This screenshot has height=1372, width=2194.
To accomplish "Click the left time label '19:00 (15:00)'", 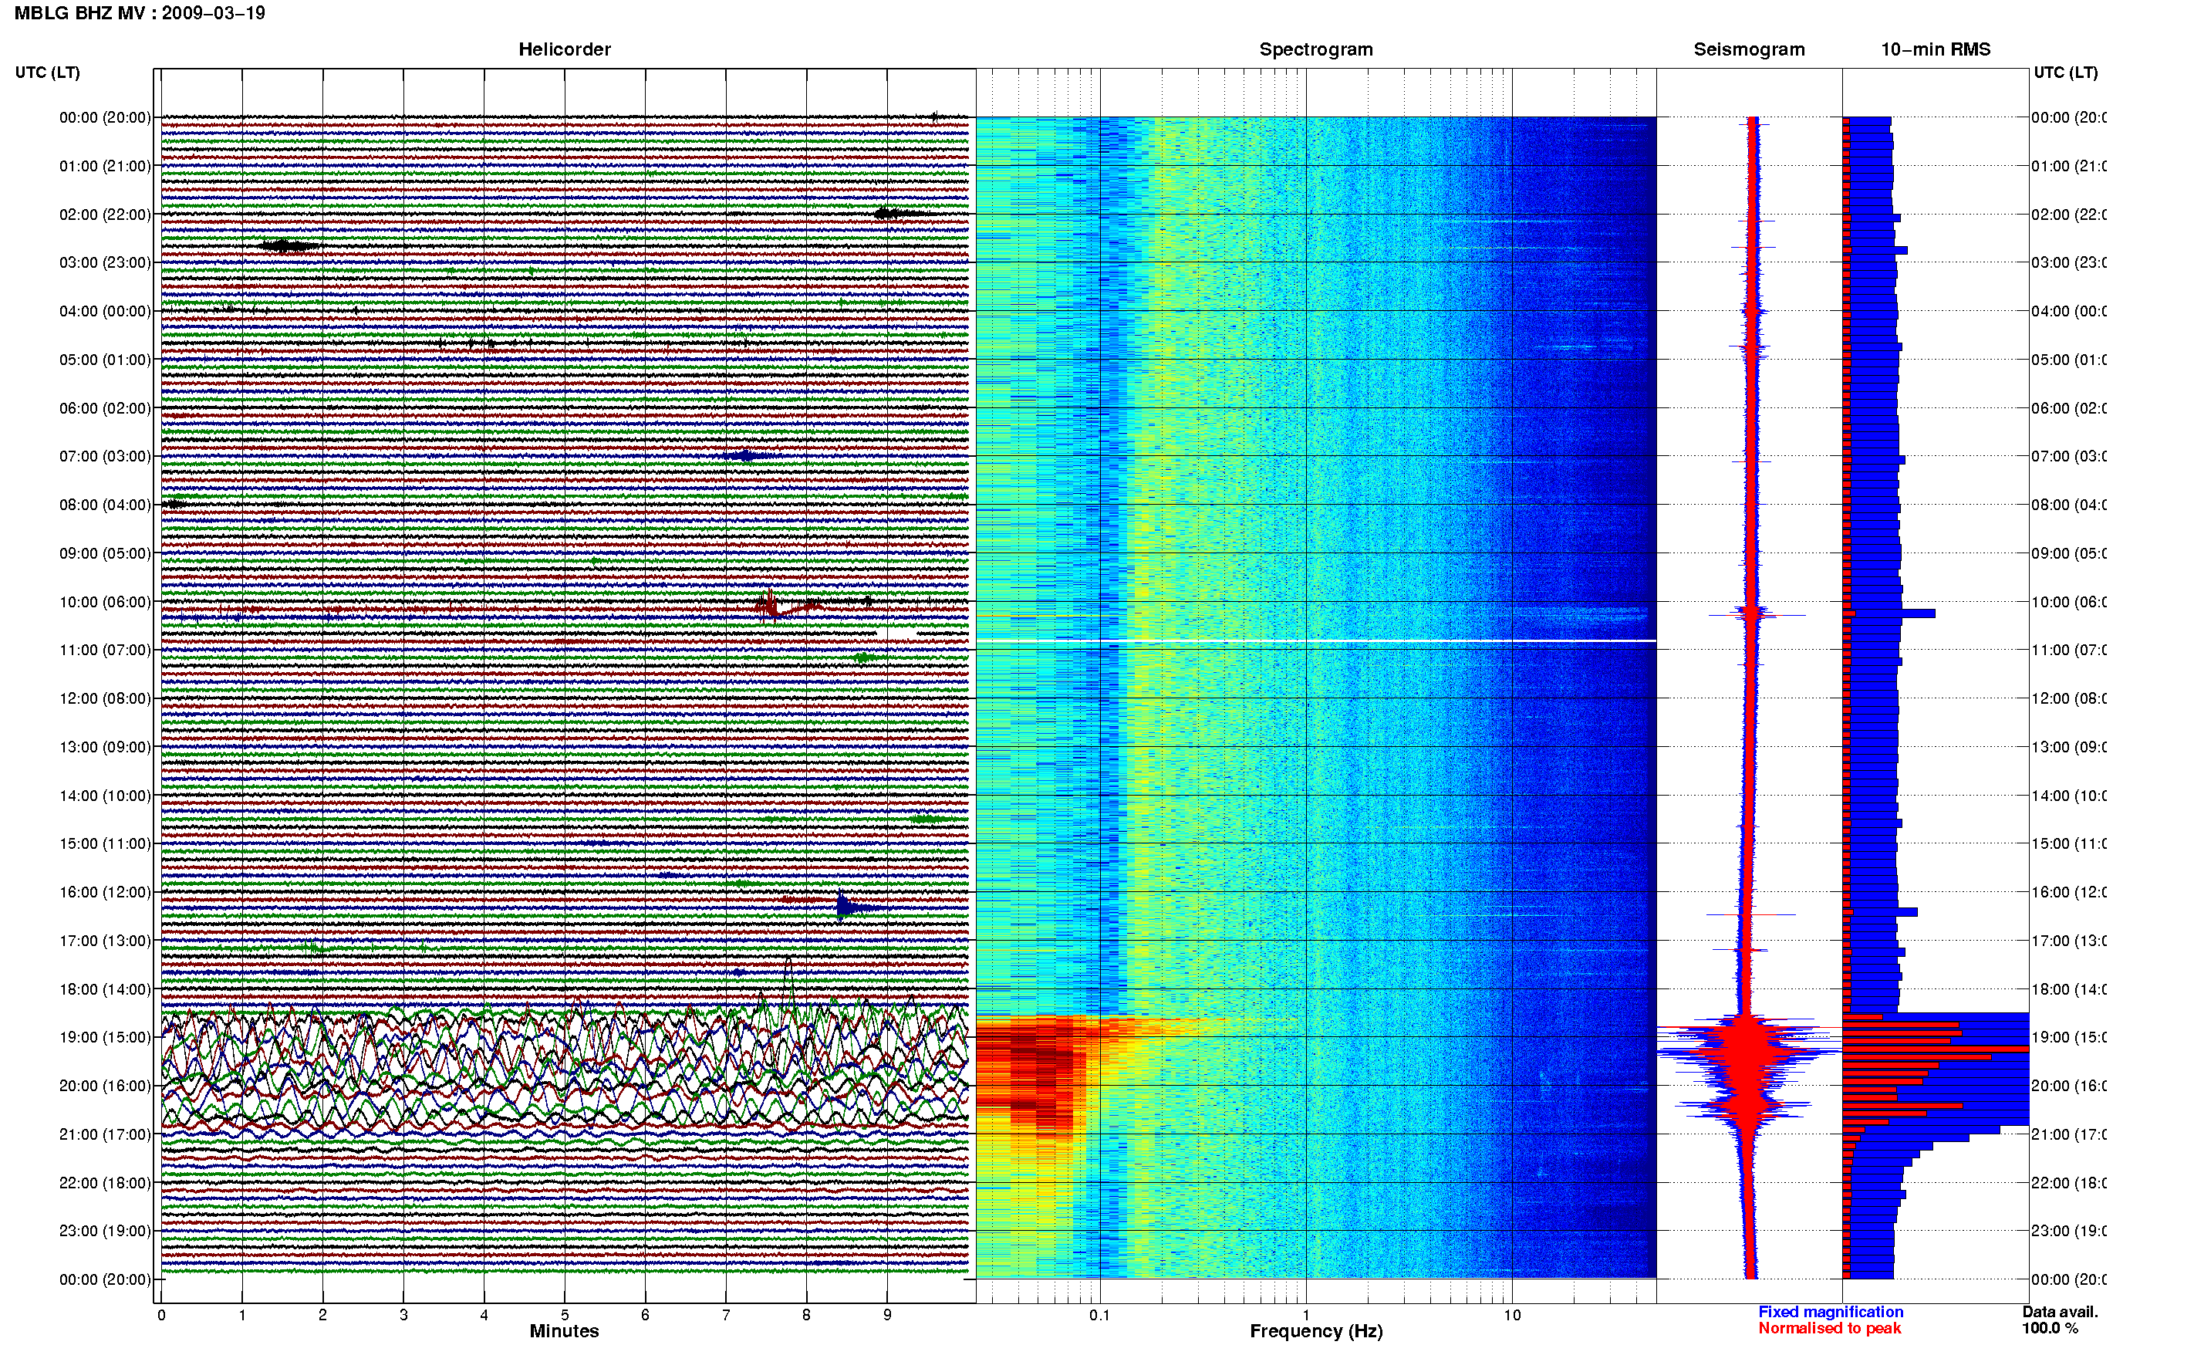I will coord(105,1037).
